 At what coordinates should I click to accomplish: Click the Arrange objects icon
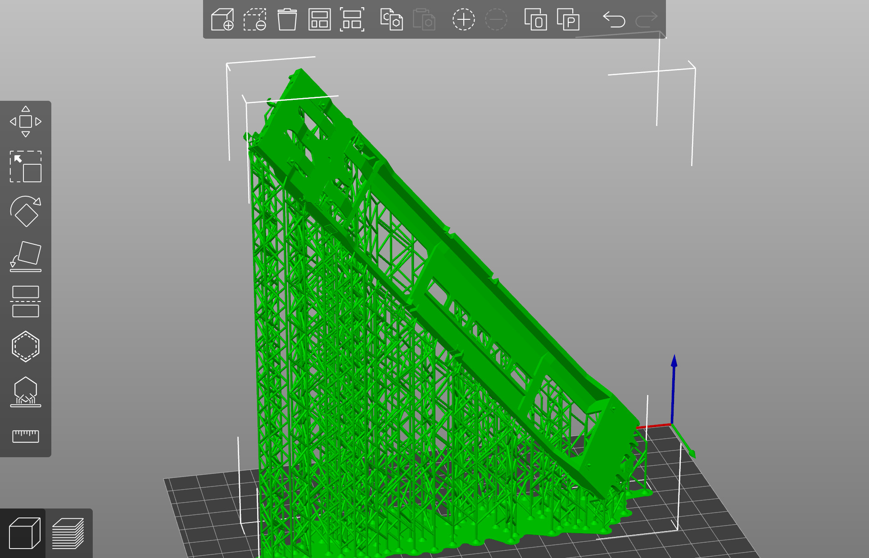tap(320, 20)
